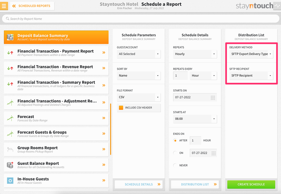Click the report list scrollbar
Screen dimensions: 281x194
click(x=111, y=129)
